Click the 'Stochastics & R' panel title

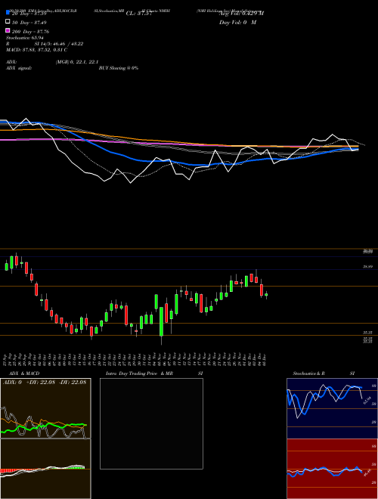(309, 373)
